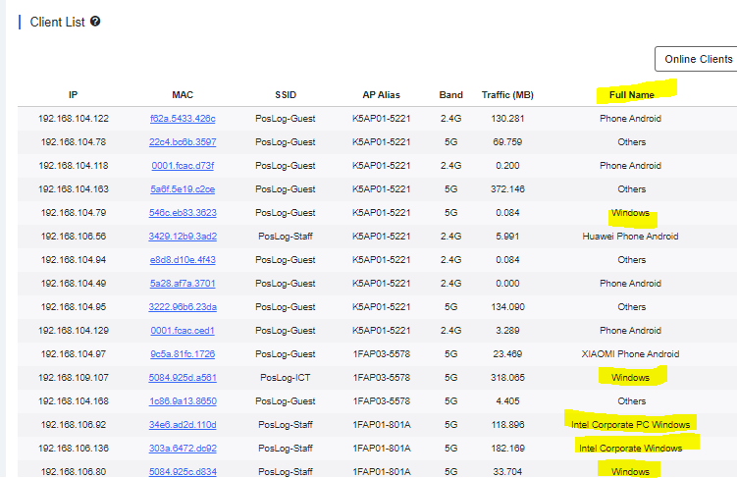737x478 pixels.
Task: Click traffic value 23.469
Action: coord(507,354)
